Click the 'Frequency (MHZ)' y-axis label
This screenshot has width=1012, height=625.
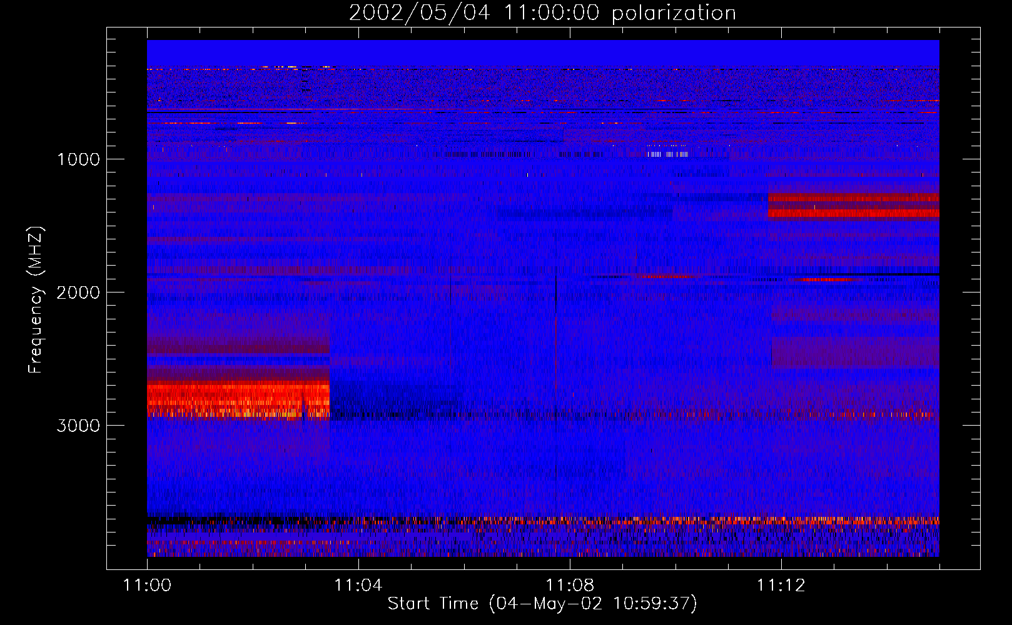click(36, 300)
